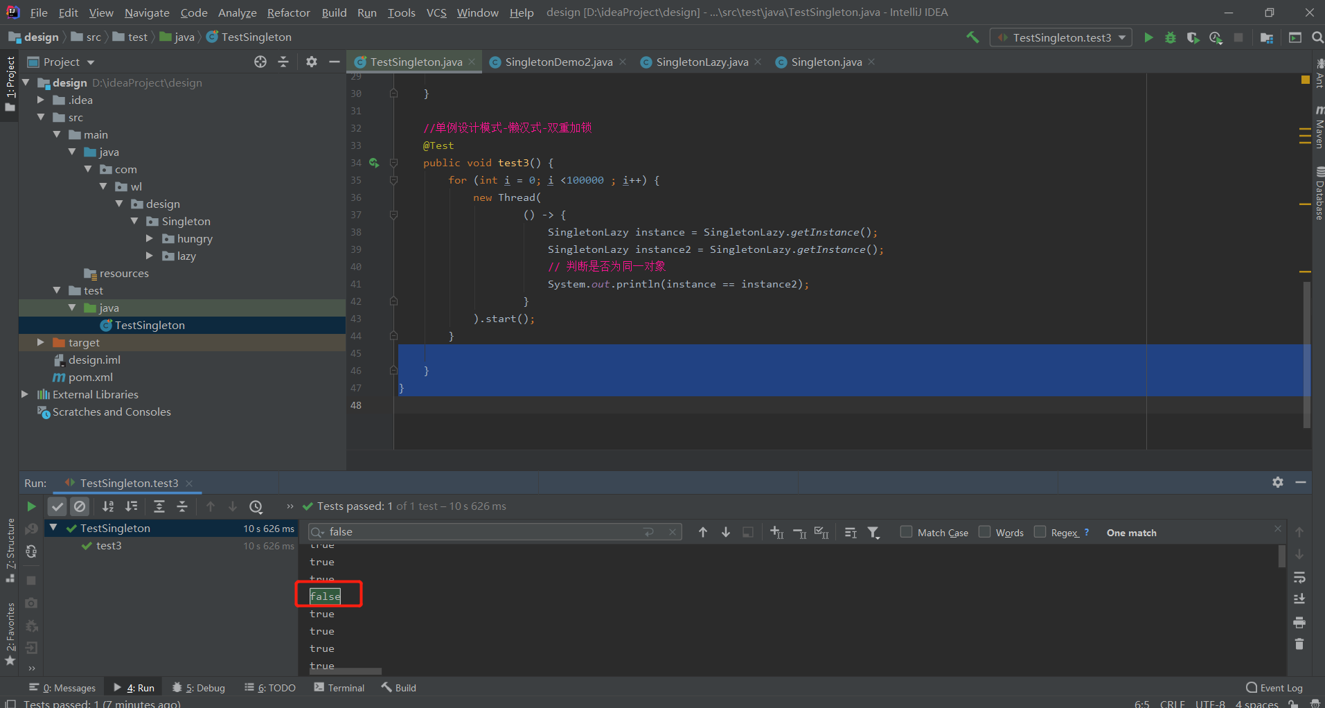Image resolution: width=1325 pixels, height=708 pixels.
Task: Open the Project Structure icon in top toolbar
Action: (x=1267, y=37)
